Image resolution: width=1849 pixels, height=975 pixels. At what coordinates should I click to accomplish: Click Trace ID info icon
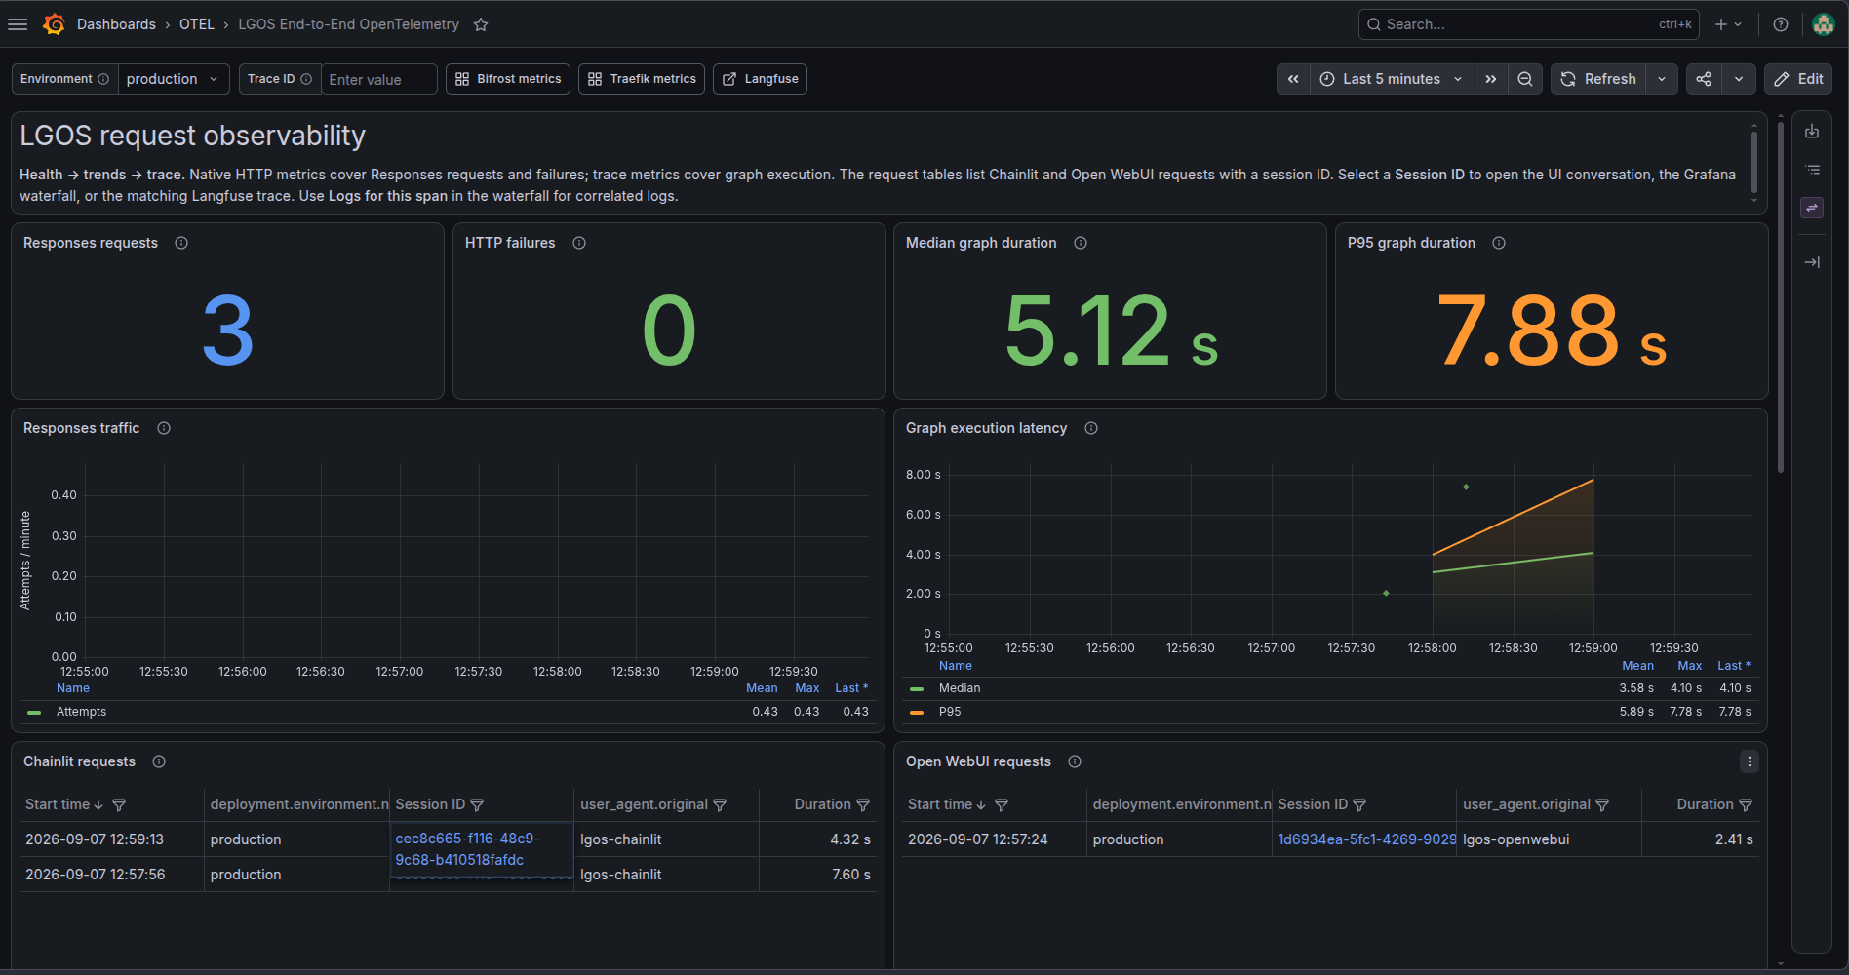coord(306,79)
